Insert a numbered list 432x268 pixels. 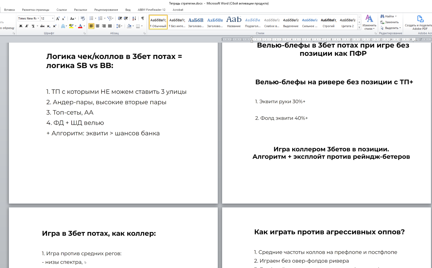100,18
